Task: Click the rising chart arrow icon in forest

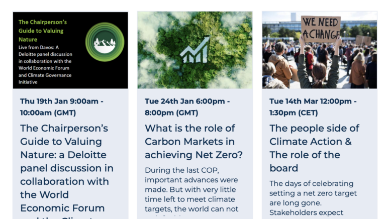Action: tap(195, 49)
